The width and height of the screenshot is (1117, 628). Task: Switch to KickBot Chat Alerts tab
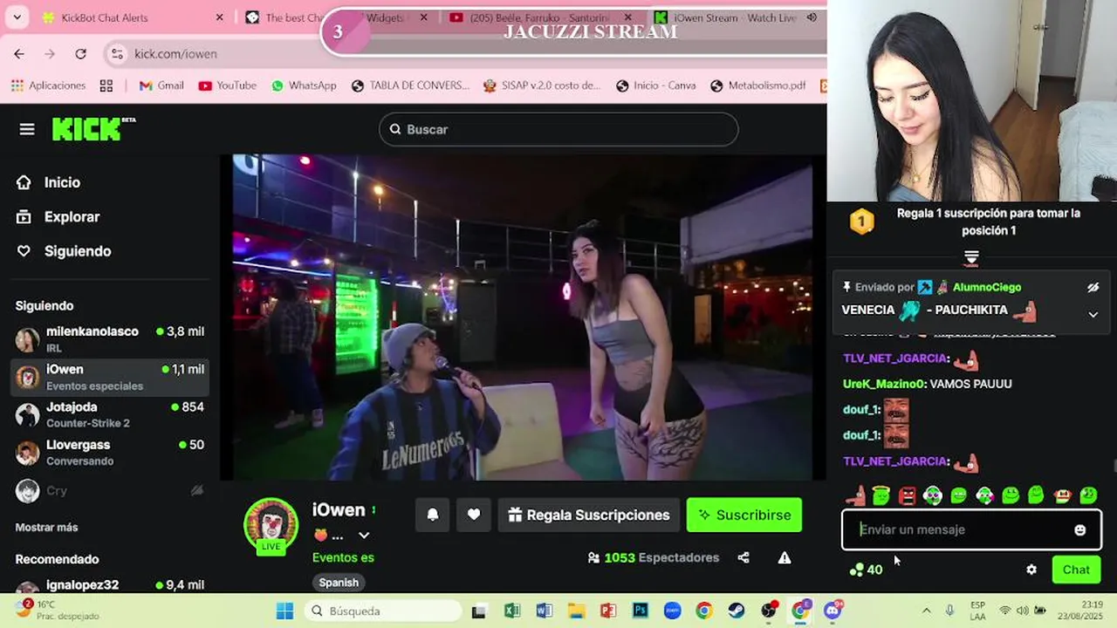point(105,17)
